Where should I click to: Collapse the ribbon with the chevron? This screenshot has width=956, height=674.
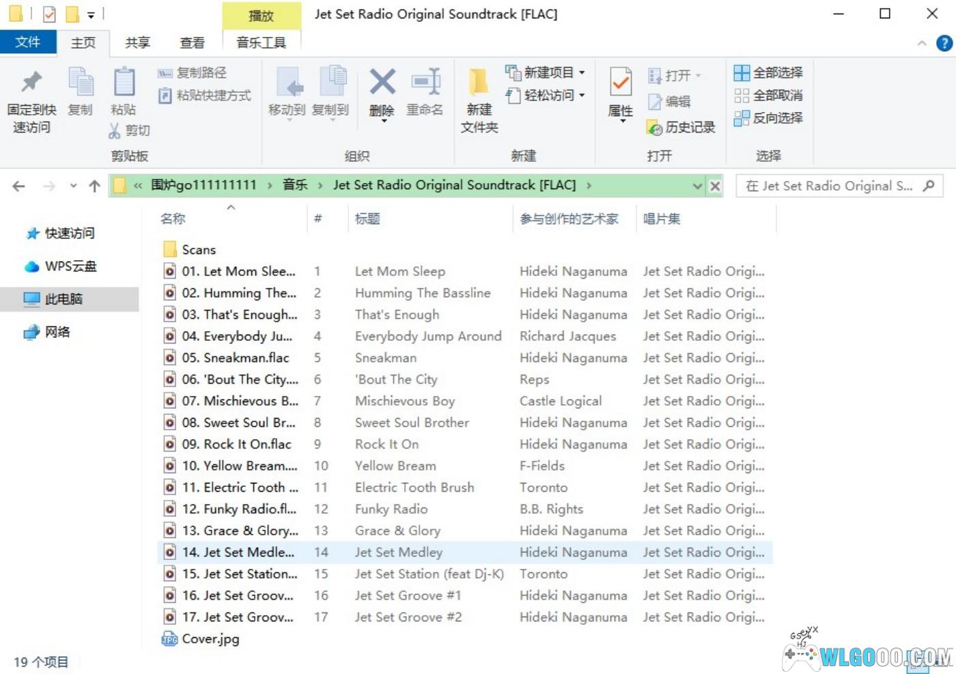click(x=921, y=43)
